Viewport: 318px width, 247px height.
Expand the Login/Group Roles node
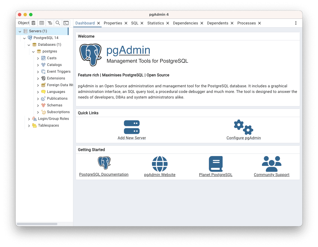point(29,119)
